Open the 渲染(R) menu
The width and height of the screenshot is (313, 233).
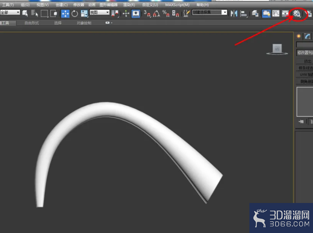(129, 5)
